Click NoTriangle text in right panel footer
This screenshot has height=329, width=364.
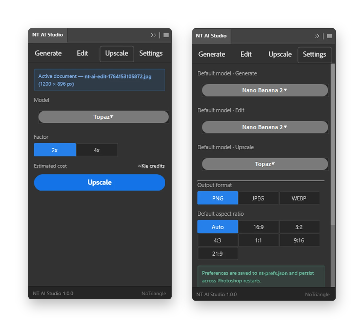[x=317, y=294]
